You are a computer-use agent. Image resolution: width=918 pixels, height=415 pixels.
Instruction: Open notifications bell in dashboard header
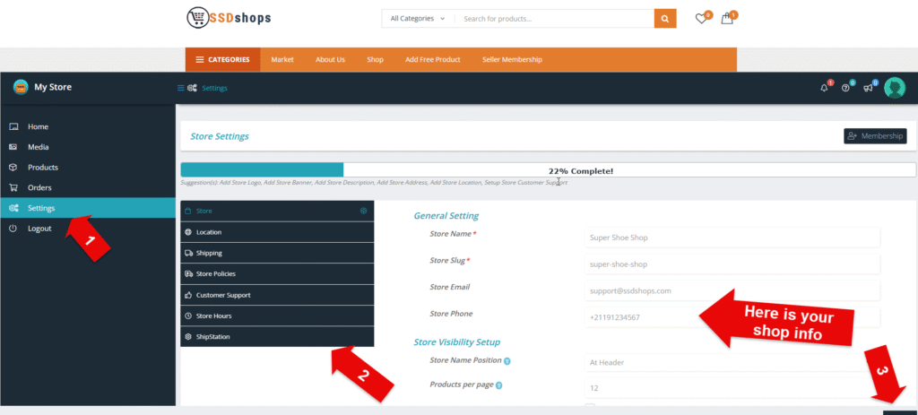coord(824,88)
